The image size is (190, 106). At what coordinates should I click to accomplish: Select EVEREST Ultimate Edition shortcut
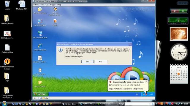(x=7, y=64)
